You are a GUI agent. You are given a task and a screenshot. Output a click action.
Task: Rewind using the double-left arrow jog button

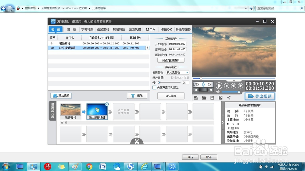point(196,90)
